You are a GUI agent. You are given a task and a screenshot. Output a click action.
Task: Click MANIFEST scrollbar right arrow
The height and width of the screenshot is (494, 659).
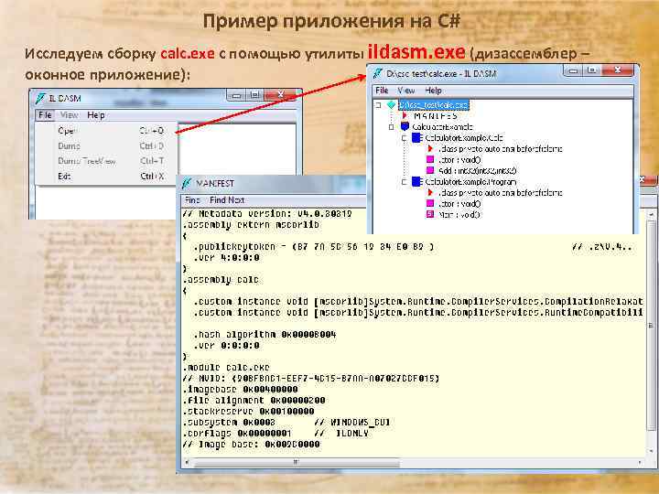[640, 463]
